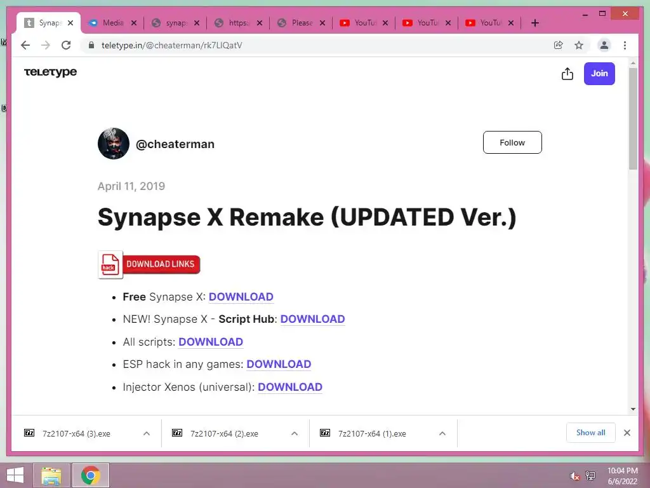This screenshot has width=650, height=488.
Task: Share this page from the address bar
Action: 559,45
